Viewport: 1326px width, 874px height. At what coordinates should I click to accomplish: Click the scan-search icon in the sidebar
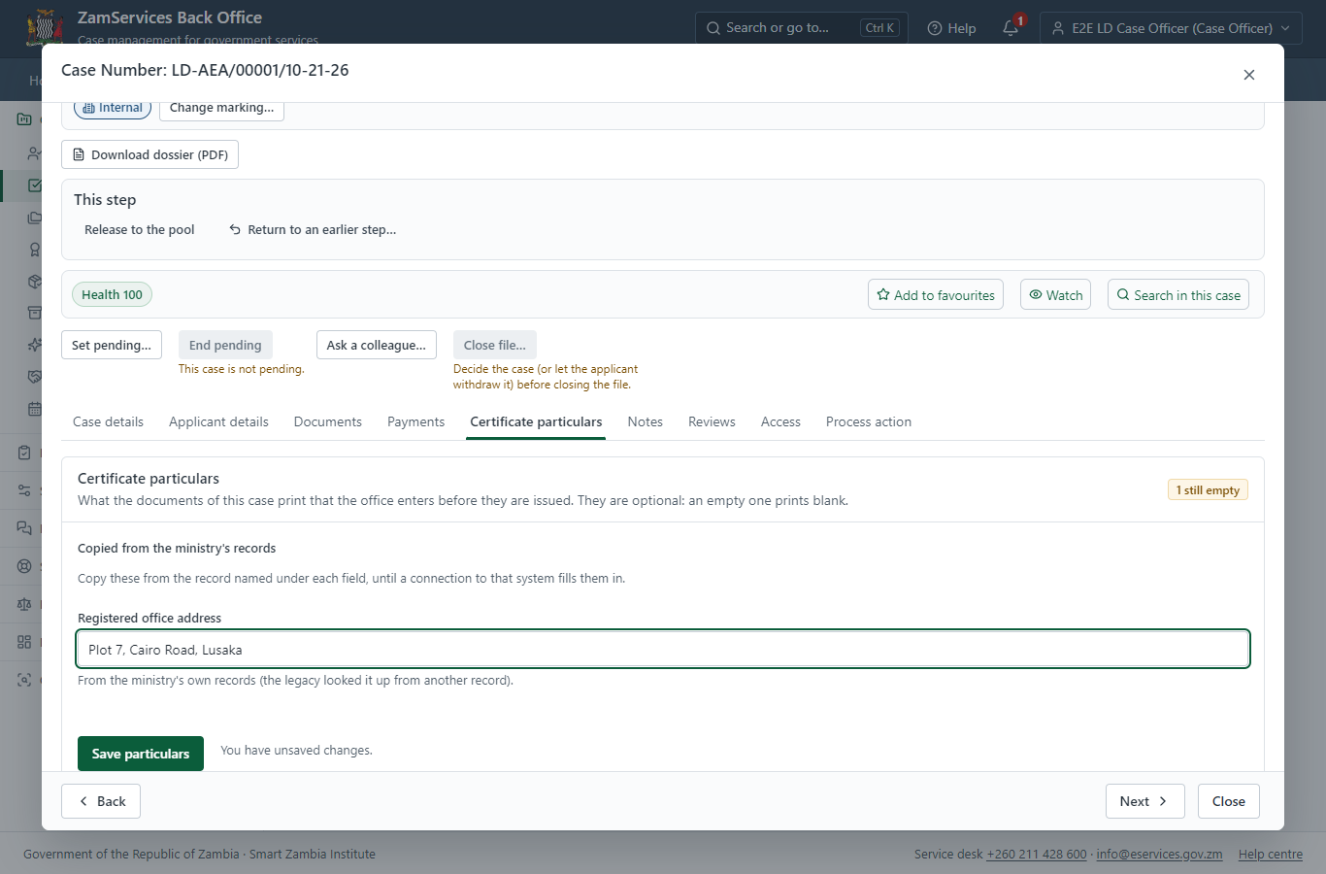point(24,680)
